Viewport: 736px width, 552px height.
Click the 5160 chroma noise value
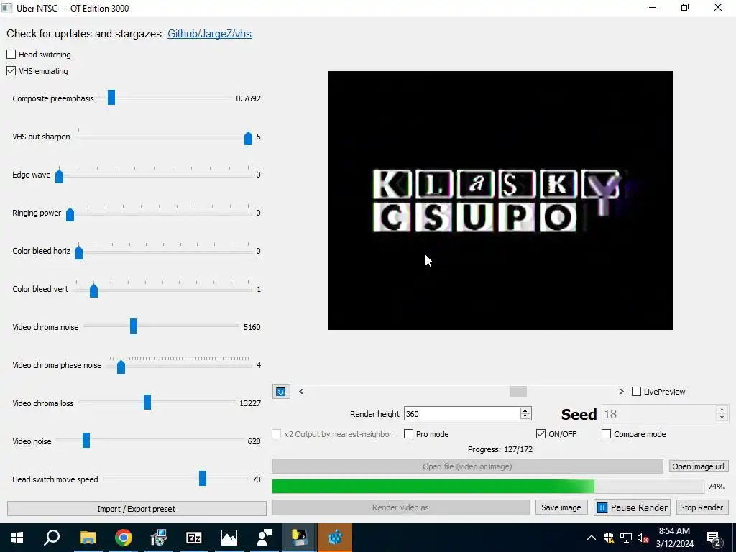(252, 327)
